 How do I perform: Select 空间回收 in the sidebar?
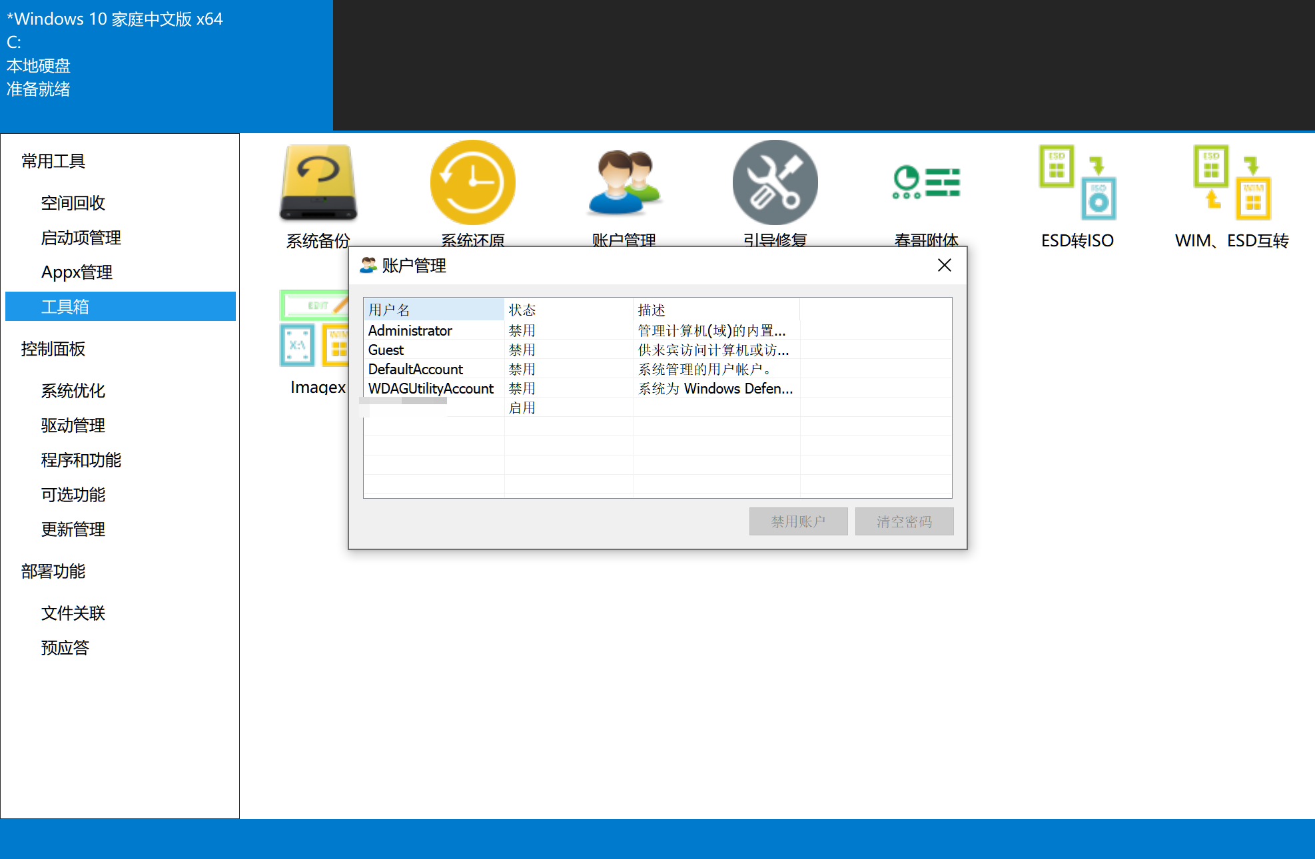[73, 203]
